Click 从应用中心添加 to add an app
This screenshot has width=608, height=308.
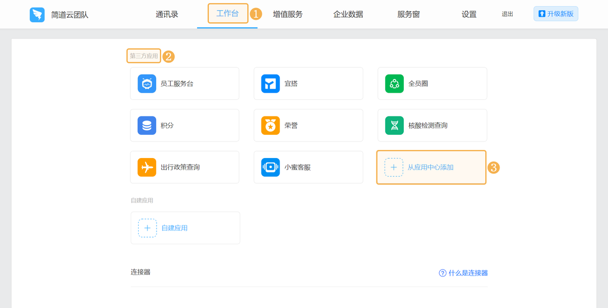click(x=431, y=167)
